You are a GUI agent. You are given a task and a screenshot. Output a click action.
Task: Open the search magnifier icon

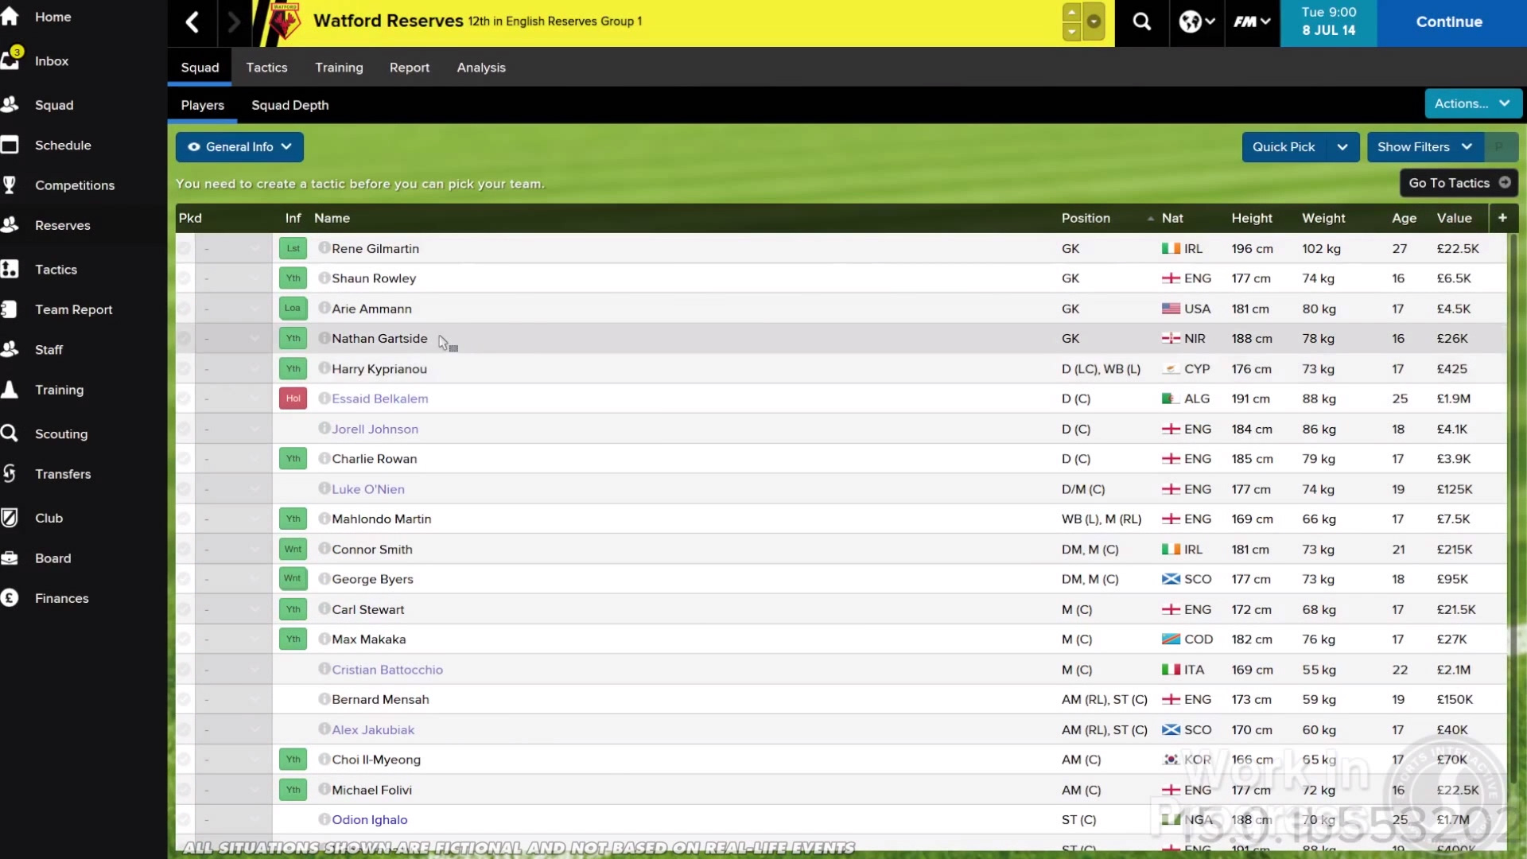[x=1142, y=22]
